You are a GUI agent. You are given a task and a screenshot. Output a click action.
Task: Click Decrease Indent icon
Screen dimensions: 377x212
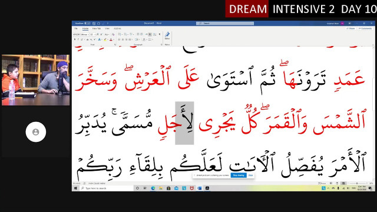[x=138, y=34]
